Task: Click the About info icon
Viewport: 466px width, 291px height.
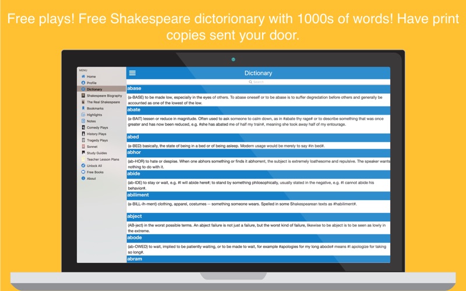Action: click(83, 179)
